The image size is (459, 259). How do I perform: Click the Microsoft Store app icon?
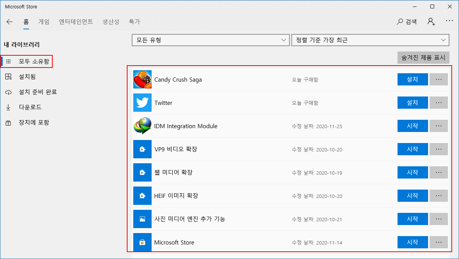[142, 242]
